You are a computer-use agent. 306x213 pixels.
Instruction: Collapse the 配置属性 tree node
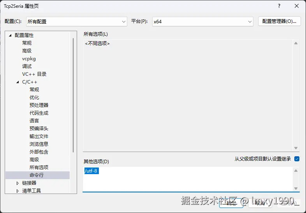click(x=11, y=35)
